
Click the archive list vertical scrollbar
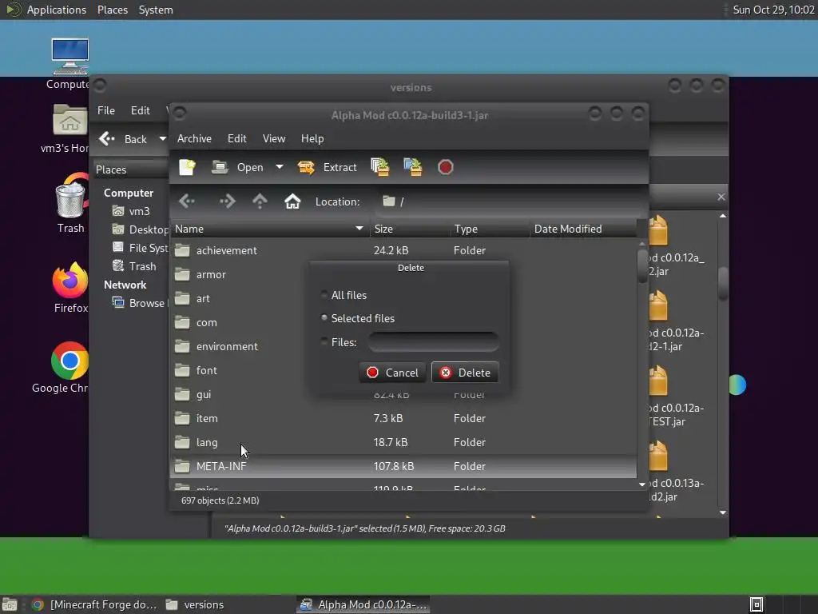[x=642, y=266]
